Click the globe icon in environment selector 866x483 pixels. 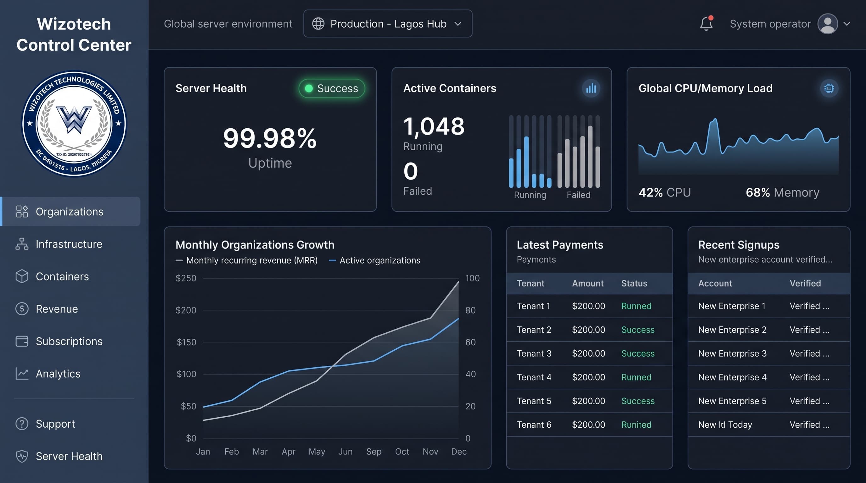(x=318, y=24)
